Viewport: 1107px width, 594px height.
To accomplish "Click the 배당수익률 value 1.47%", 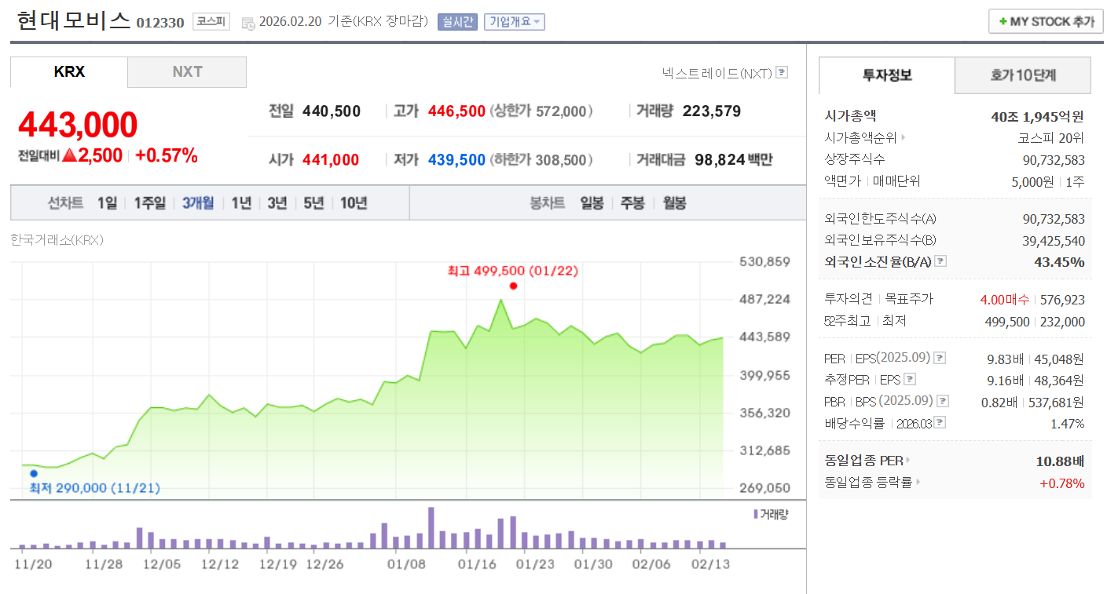I will click(1067, 423).
